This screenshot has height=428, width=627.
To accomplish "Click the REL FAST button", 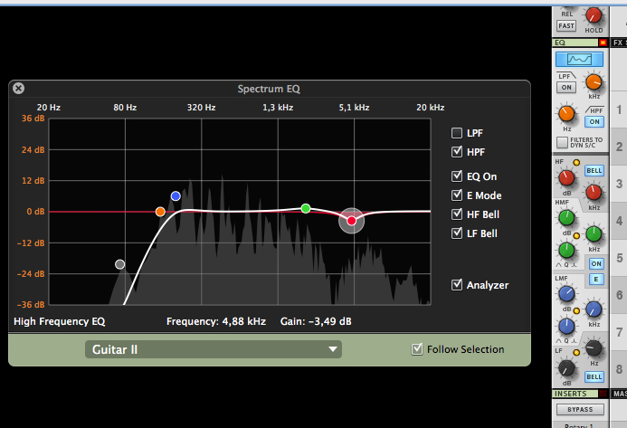I will (x=566, y=26).
